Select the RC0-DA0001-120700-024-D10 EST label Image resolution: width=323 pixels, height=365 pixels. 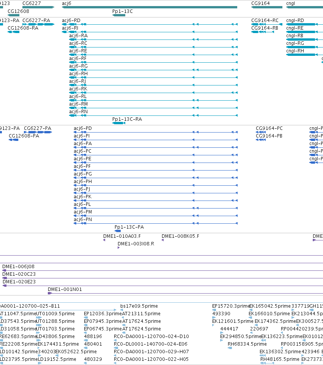click(x=151, y=337)
